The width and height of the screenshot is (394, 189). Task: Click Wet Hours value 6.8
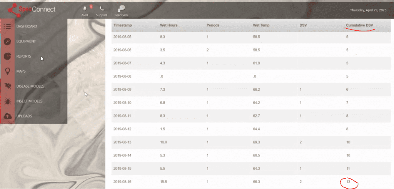162,103
